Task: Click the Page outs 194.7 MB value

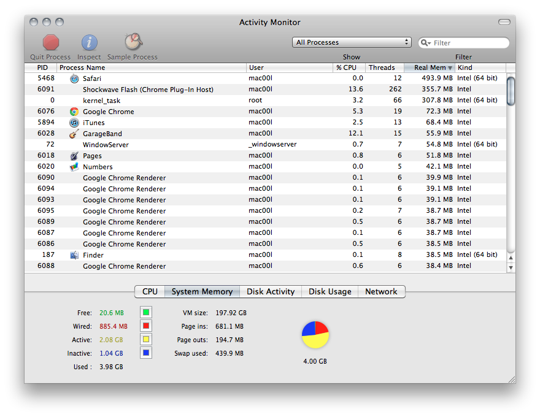Action: click(x=229, y=340)
